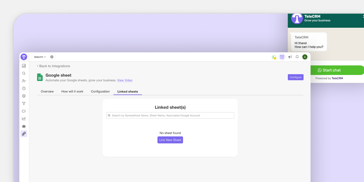Click the Google Sheets green icon

(40, 77)
